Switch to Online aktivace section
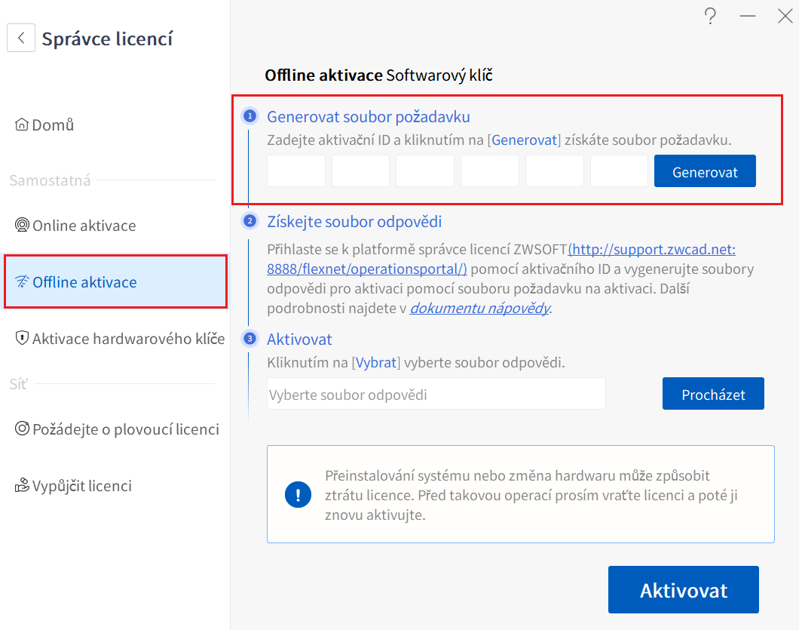This screenshot has height=630, width=799. 83,225
